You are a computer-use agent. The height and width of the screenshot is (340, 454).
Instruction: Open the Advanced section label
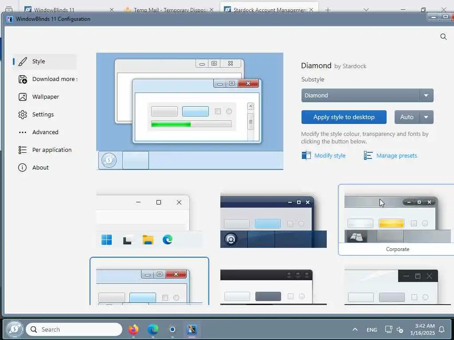45,132
